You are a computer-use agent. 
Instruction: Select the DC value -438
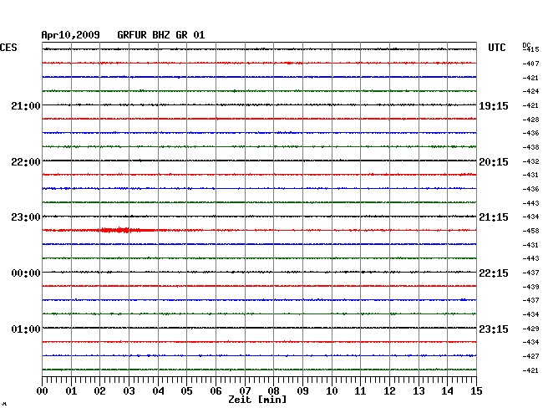530,147
